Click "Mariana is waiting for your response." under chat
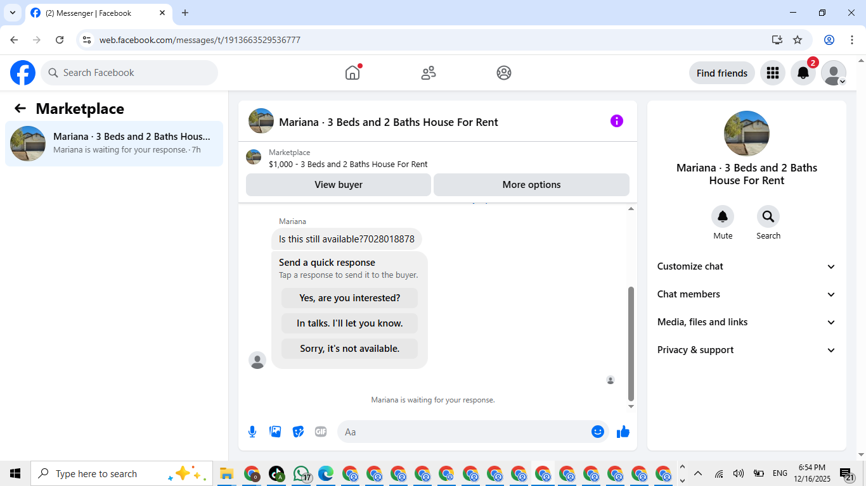The height and width of the screenshot is (486, 866). coord(433,400)
